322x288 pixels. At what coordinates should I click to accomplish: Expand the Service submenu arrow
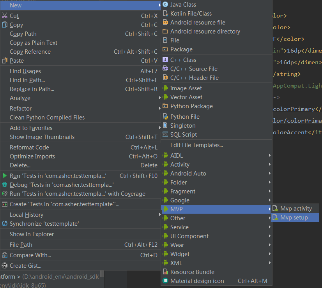coord(270,227)
